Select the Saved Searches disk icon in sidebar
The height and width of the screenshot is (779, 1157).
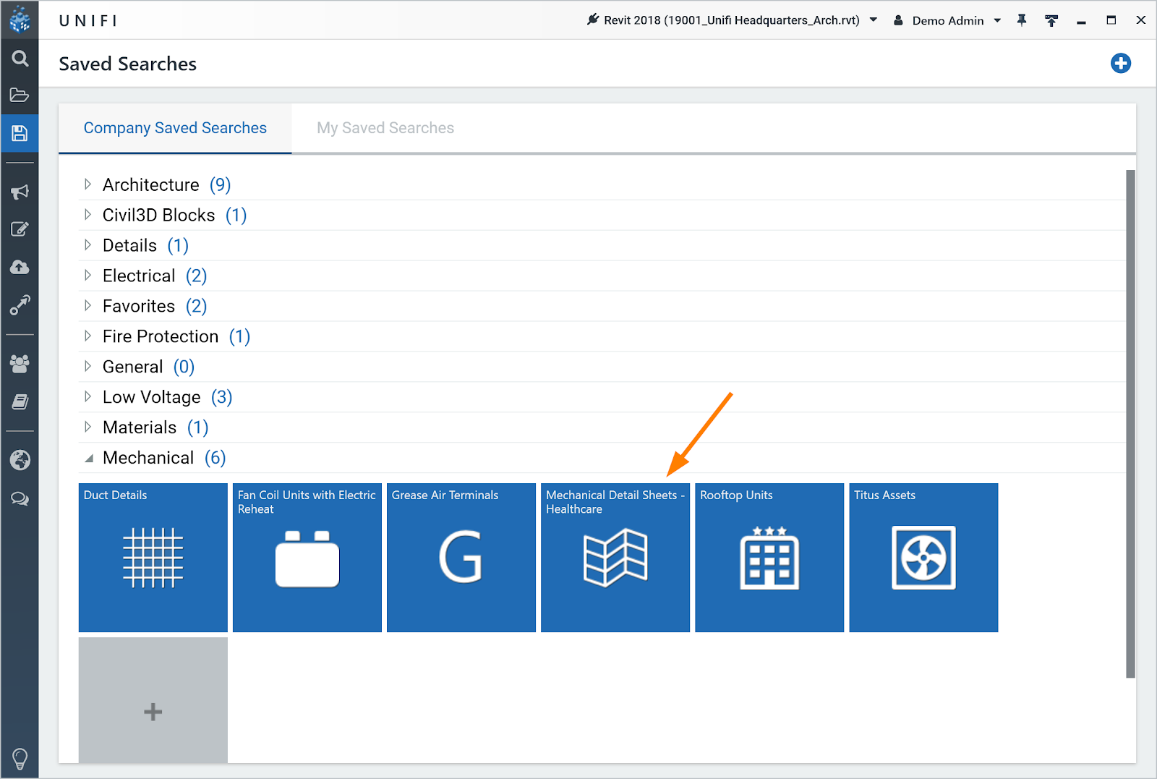point(20,133)
